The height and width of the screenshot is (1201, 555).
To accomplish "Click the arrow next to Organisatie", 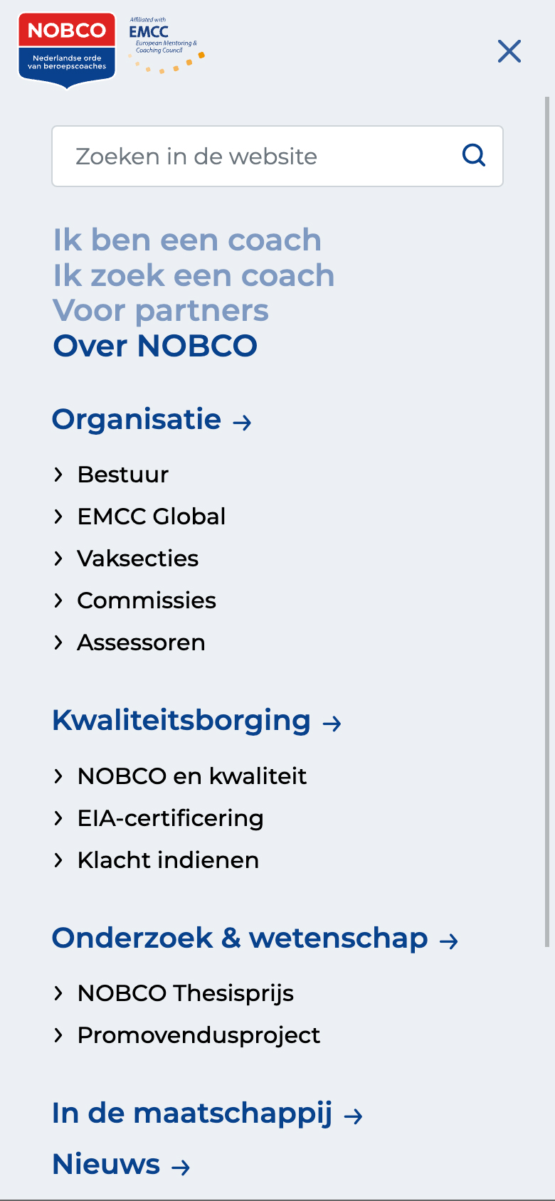I will (243, 423).
